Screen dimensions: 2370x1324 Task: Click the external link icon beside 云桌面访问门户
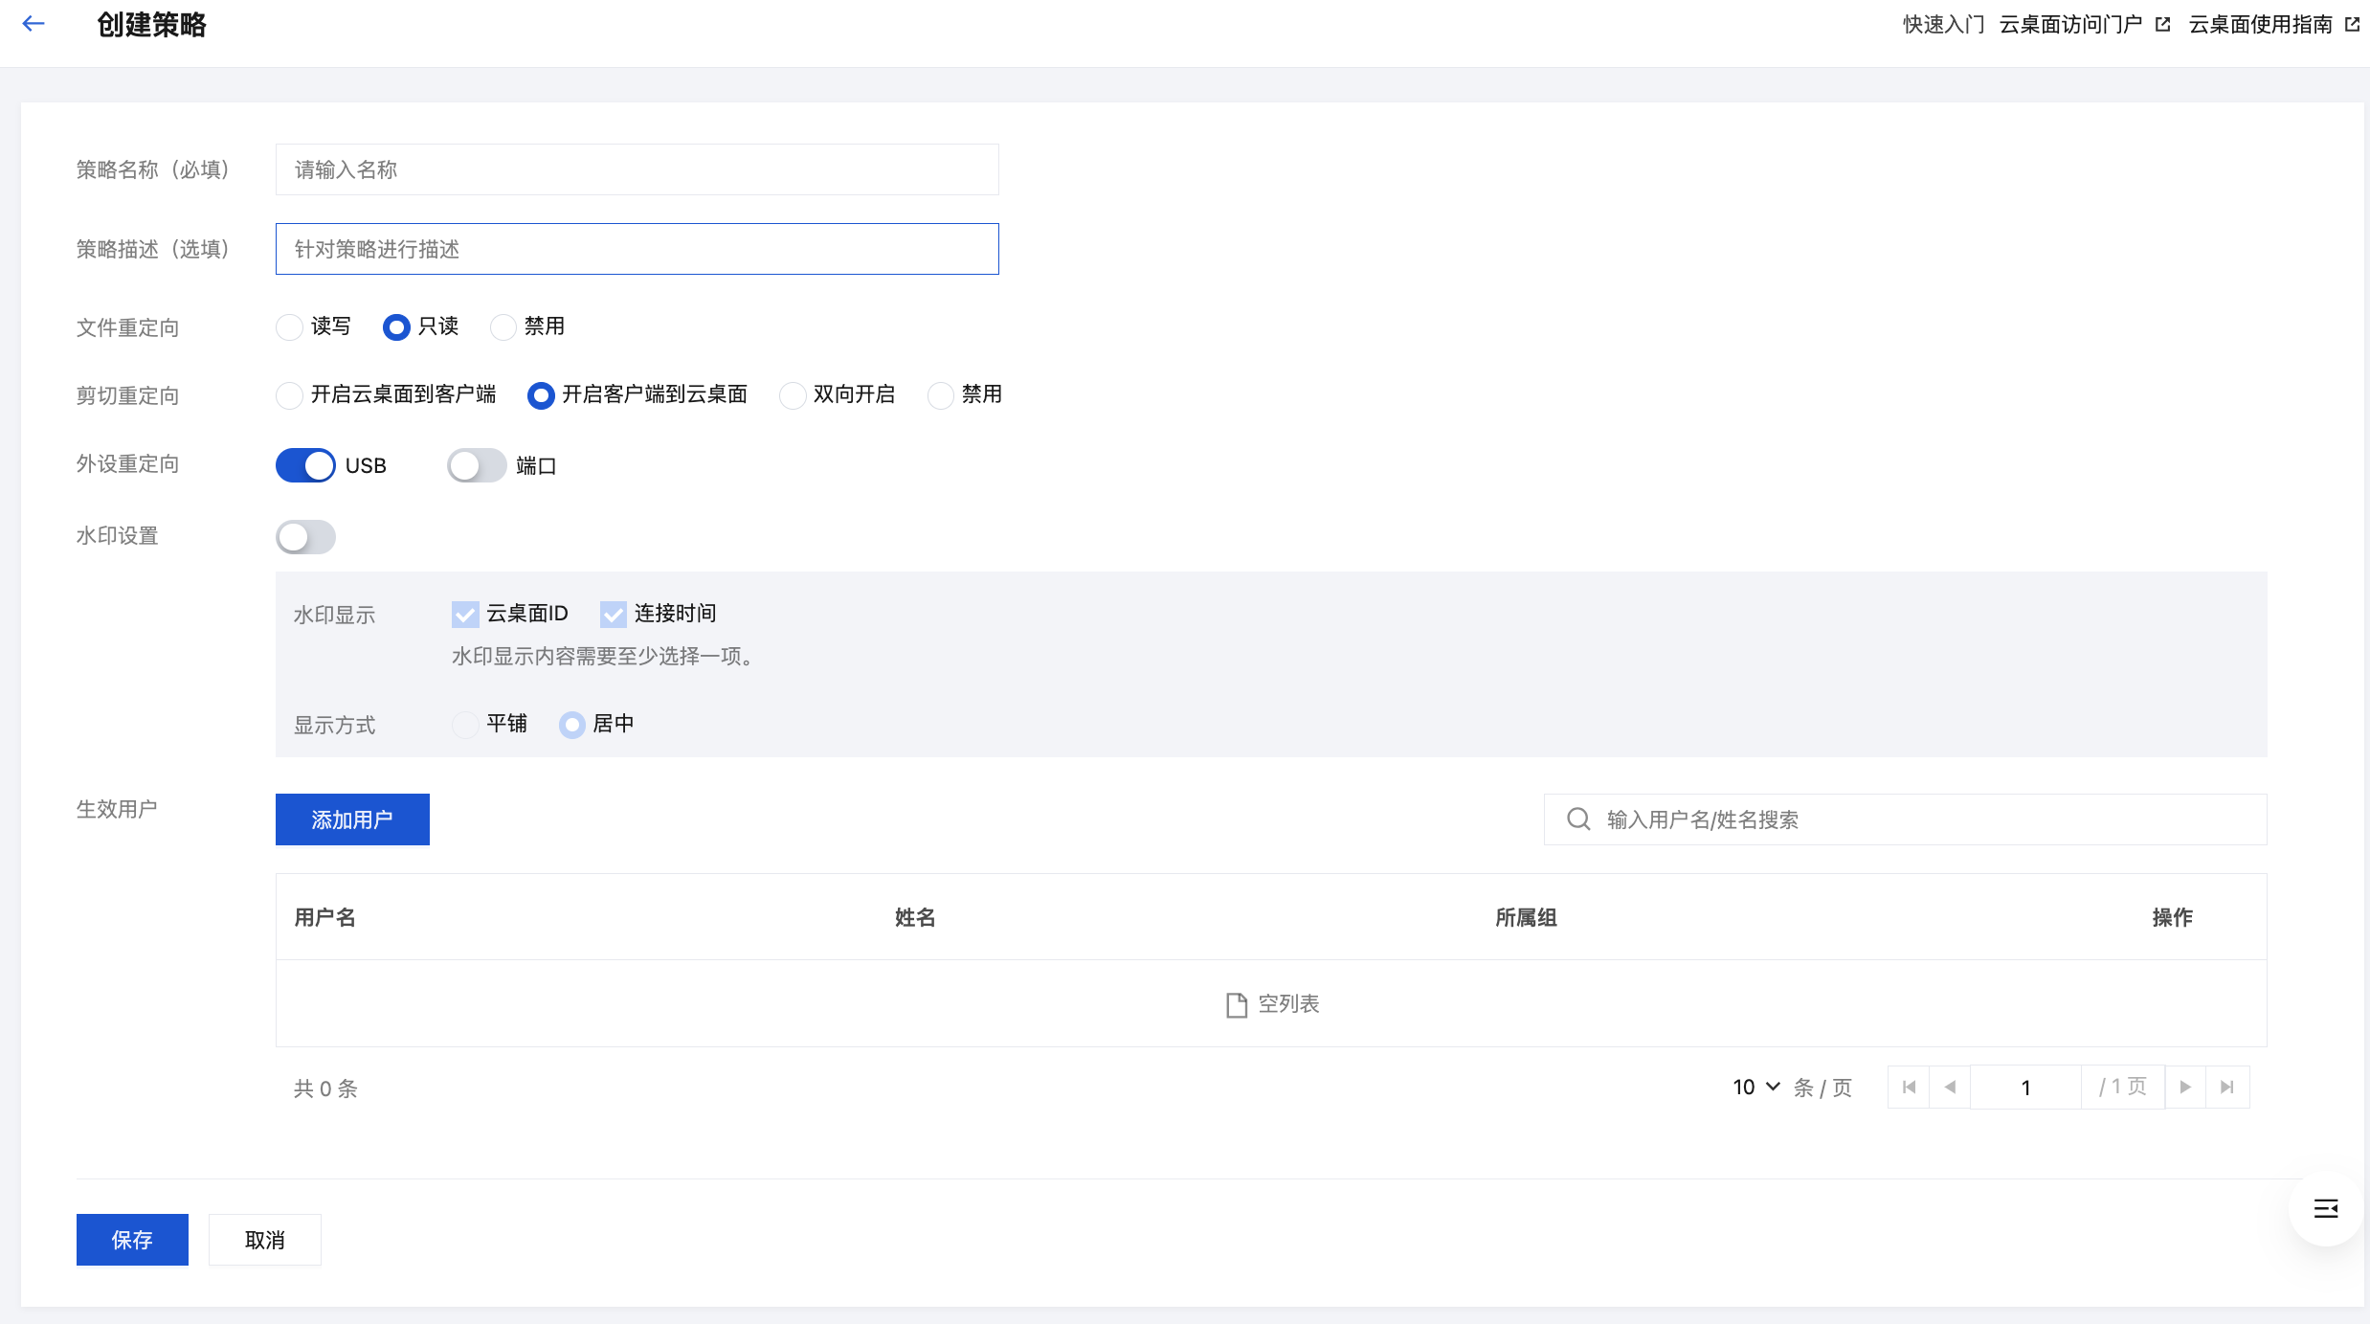(x=2162, y=25)
